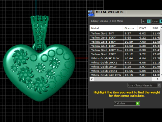Select the Yellow Gold:18KY R... row
Viewport: 162px width, 122px height.
point(125,50)
